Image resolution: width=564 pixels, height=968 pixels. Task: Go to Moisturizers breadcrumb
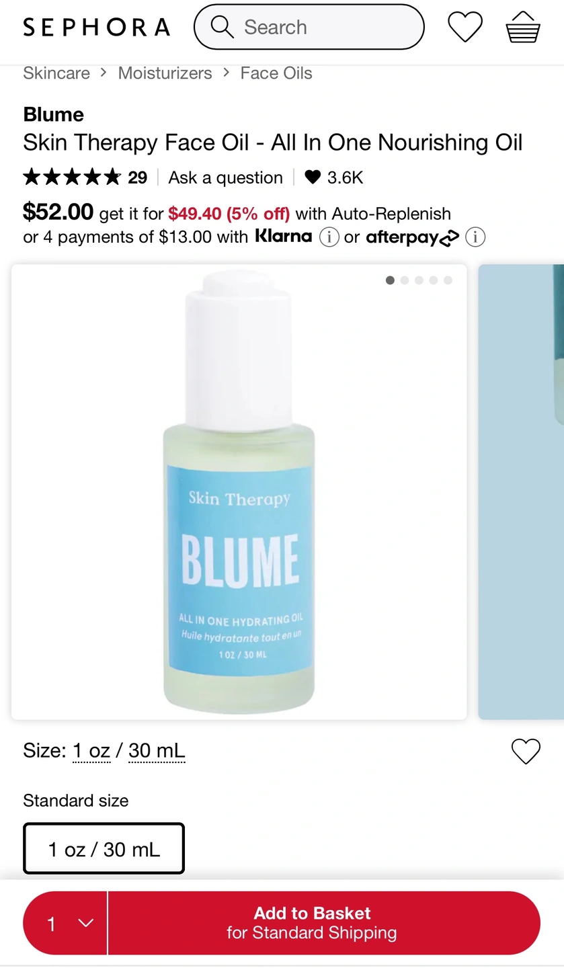(x=165, y=73)
